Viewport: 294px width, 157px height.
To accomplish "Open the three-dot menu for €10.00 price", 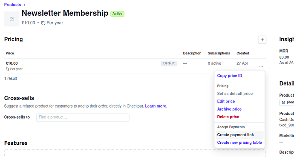I will 261,66.
